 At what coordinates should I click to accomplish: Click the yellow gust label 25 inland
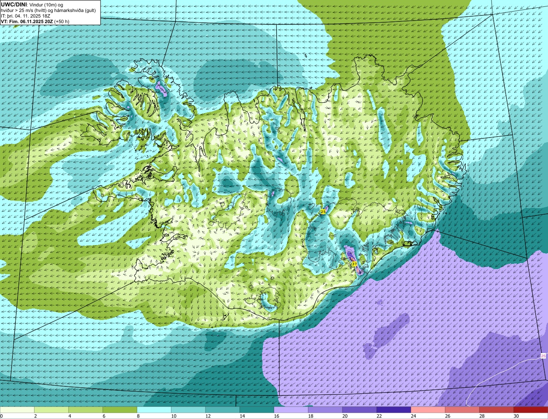[323, 212]
